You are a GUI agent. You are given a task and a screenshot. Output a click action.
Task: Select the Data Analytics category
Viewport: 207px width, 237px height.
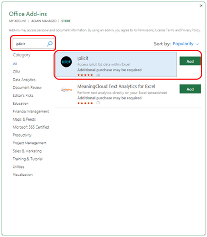[24, 80]
